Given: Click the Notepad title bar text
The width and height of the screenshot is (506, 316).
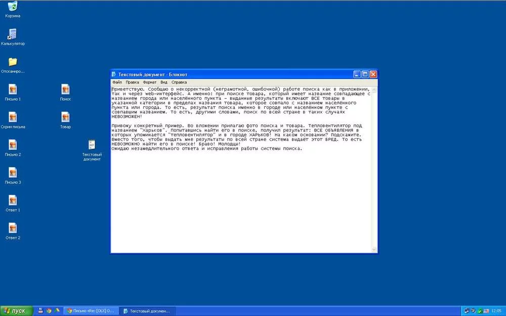Looking at the screenshot, I should tap(153, 74).
